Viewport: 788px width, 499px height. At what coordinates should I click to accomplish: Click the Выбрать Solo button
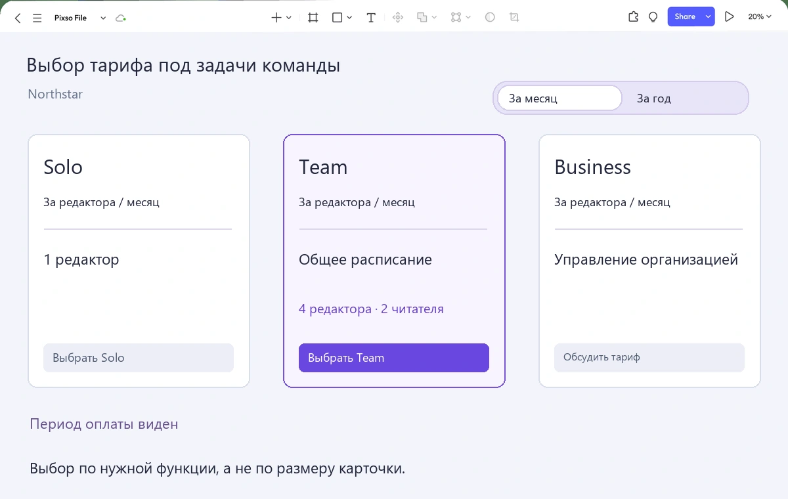pyautogui.click(x=139, y=358)
